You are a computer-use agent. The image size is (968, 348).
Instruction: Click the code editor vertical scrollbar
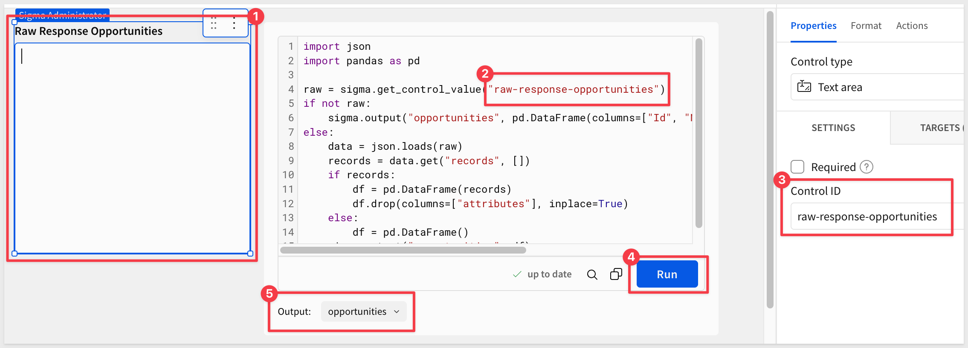tap(698, 132)
